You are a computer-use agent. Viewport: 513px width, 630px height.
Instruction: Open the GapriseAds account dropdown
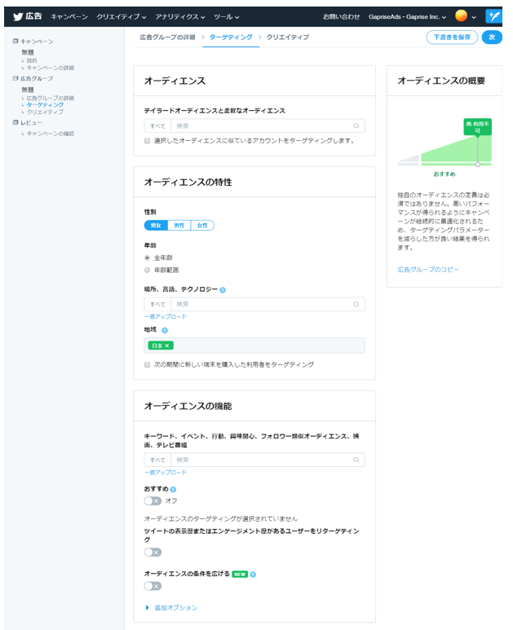click(x=408, y=16)
